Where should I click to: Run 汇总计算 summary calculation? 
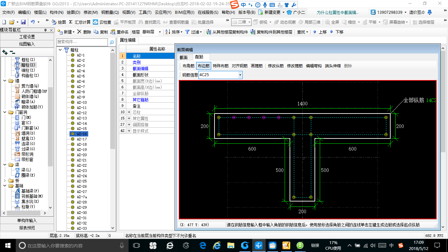(x=80, y=22)
